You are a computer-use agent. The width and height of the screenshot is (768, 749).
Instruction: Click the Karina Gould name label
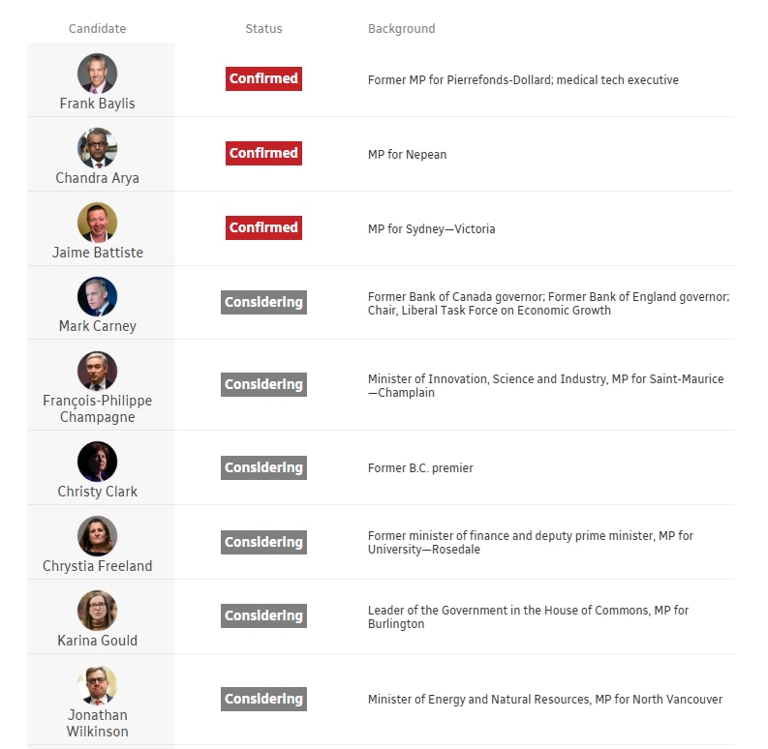pos(97,641)
